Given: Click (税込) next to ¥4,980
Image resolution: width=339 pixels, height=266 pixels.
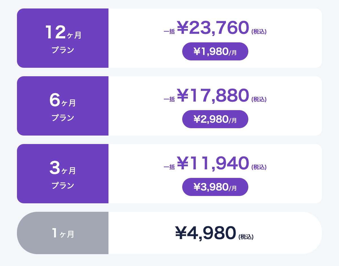Looking at the screenshot, I should click(x=246, y=237).
